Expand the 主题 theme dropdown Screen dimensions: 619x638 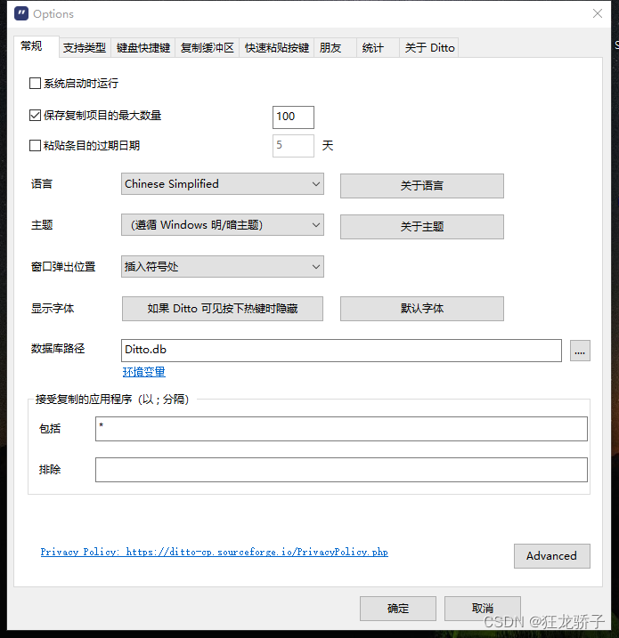pos(223,225)
